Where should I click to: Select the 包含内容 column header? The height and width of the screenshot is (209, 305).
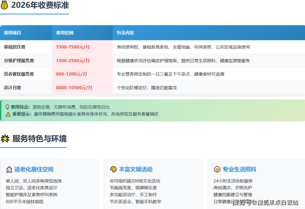pos(125,33)
